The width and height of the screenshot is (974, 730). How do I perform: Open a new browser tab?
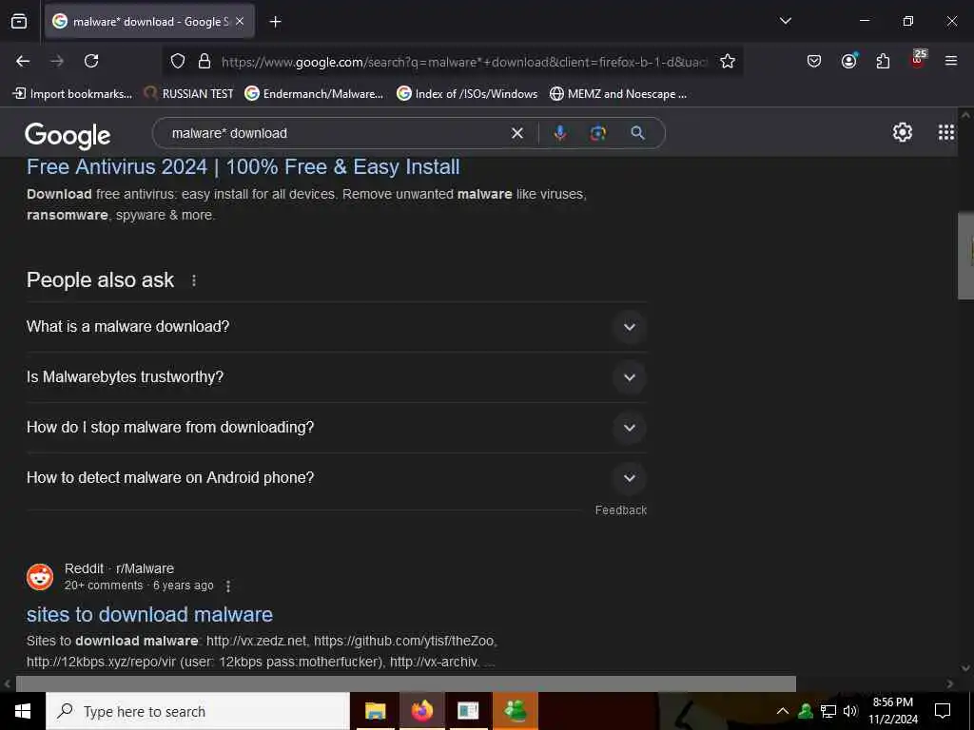pyautogui.click(x=275, y=22)
